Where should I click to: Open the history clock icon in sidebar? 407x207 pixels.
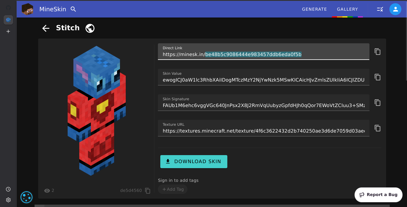pos(8,189)
